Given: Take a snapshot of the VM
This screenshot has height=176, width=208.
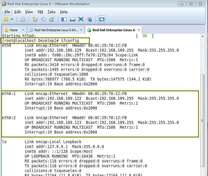Looking at the screenshot, I should point(35,19).
